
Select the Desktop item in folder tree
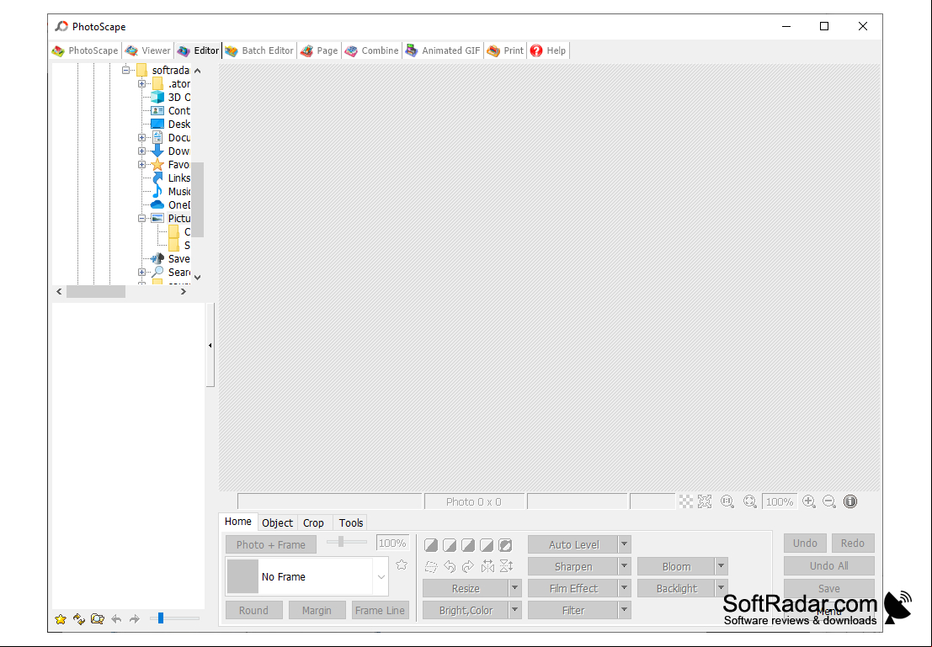(170, 125)
